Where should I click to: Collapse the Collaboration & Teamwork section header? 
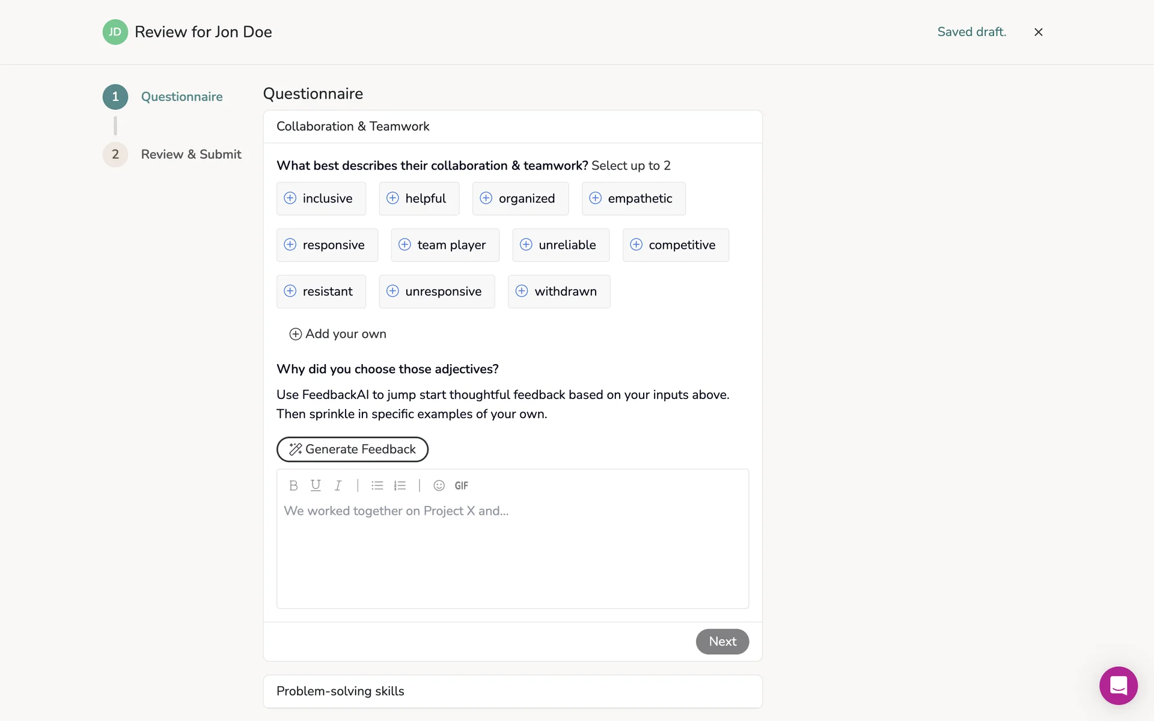click(x=512, y=126)
